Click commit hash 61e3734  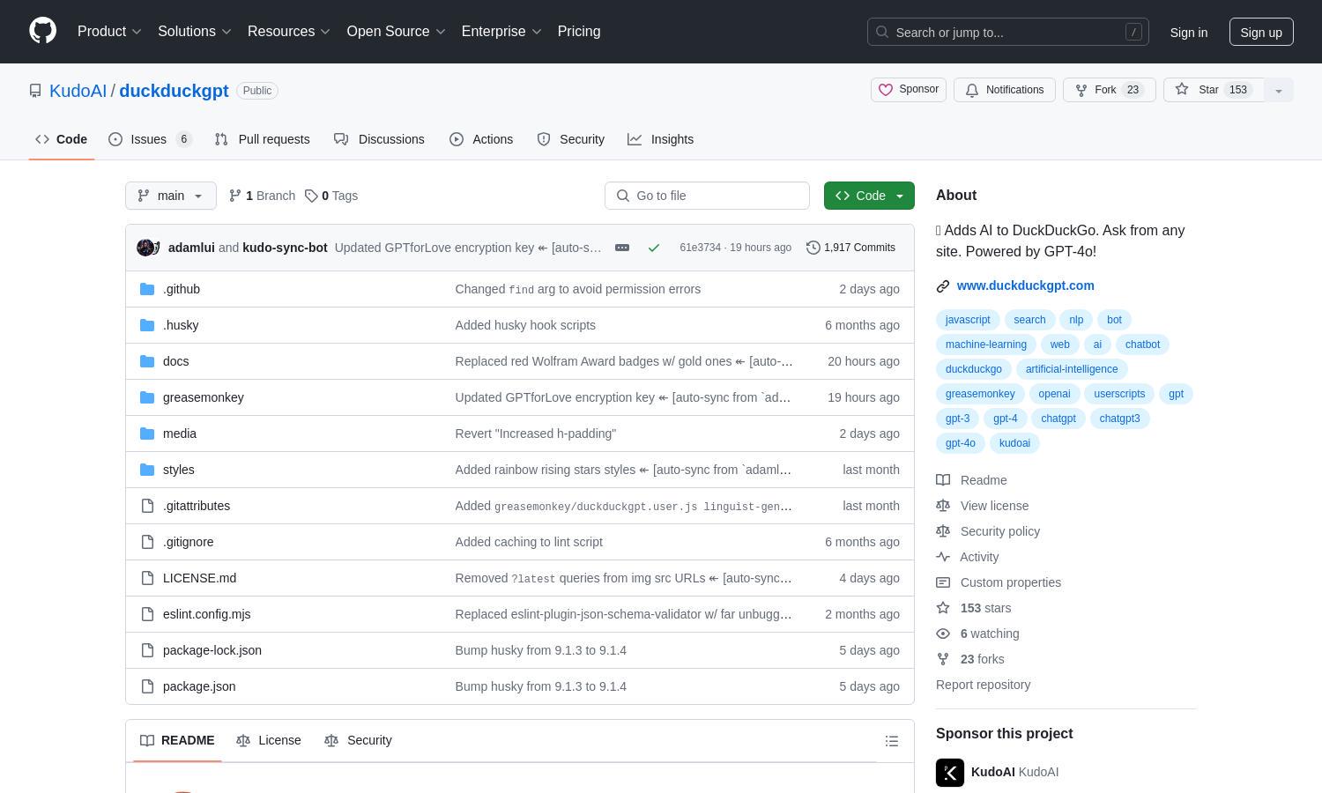(700, 248)
